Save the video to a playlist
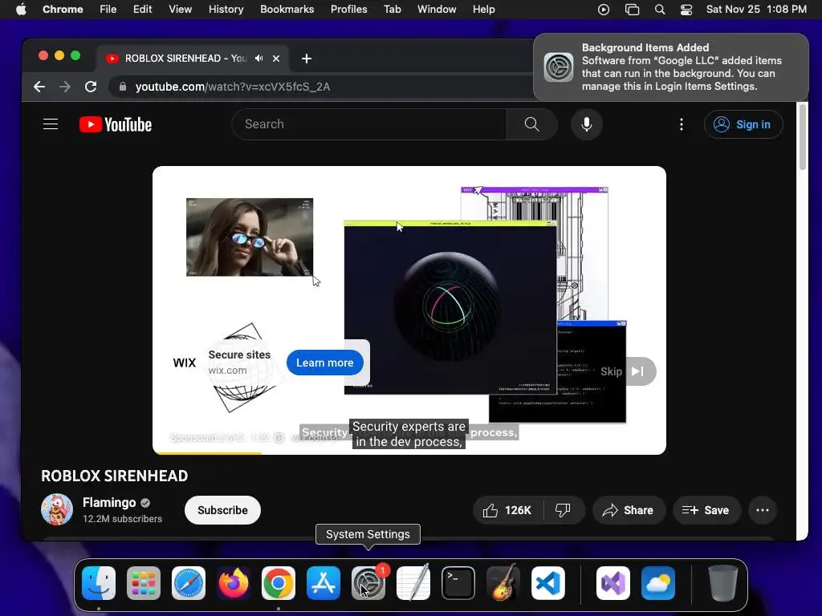This screenshot has height=616, width=822. 706,510
